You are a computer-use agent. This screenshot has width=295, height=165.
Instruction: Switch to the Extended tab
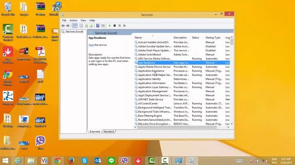(95, 132)
